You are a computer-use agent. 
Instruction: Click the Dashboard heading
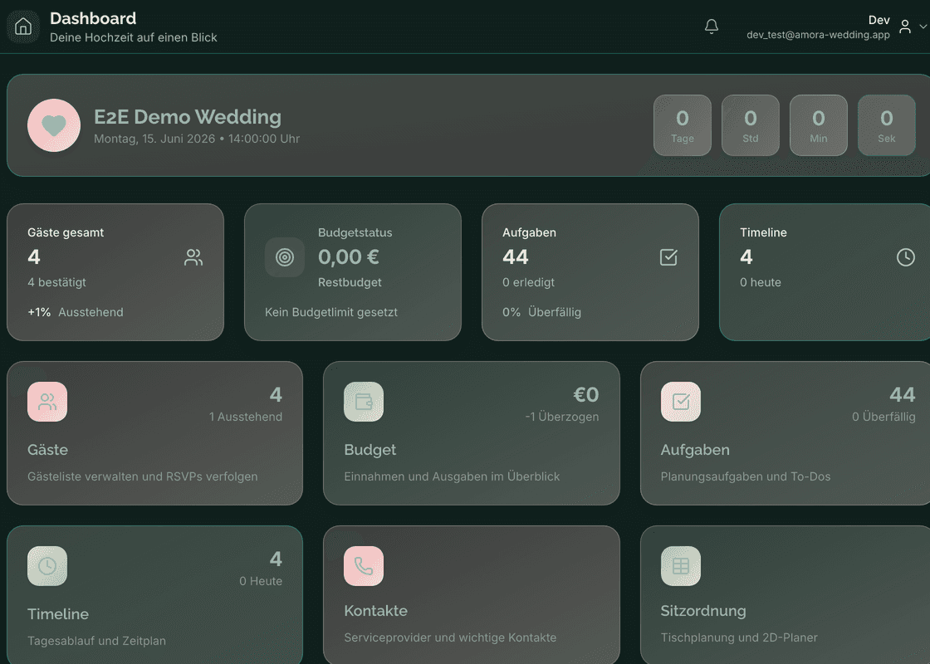(x=93, y=18)
